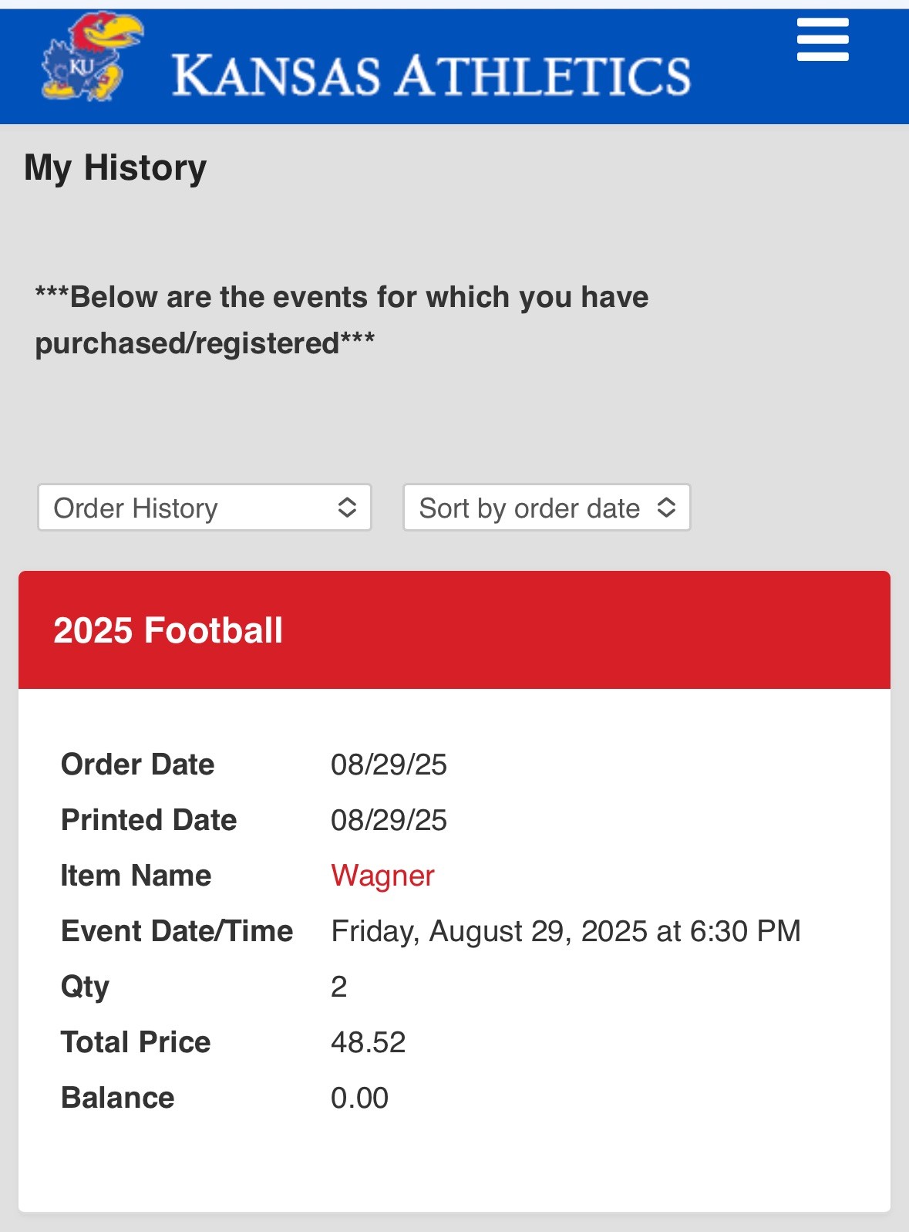The width and height of the screenshot is (909, 1232).
Task: Click the Sort by order date arrows
Action: [666, 508]
